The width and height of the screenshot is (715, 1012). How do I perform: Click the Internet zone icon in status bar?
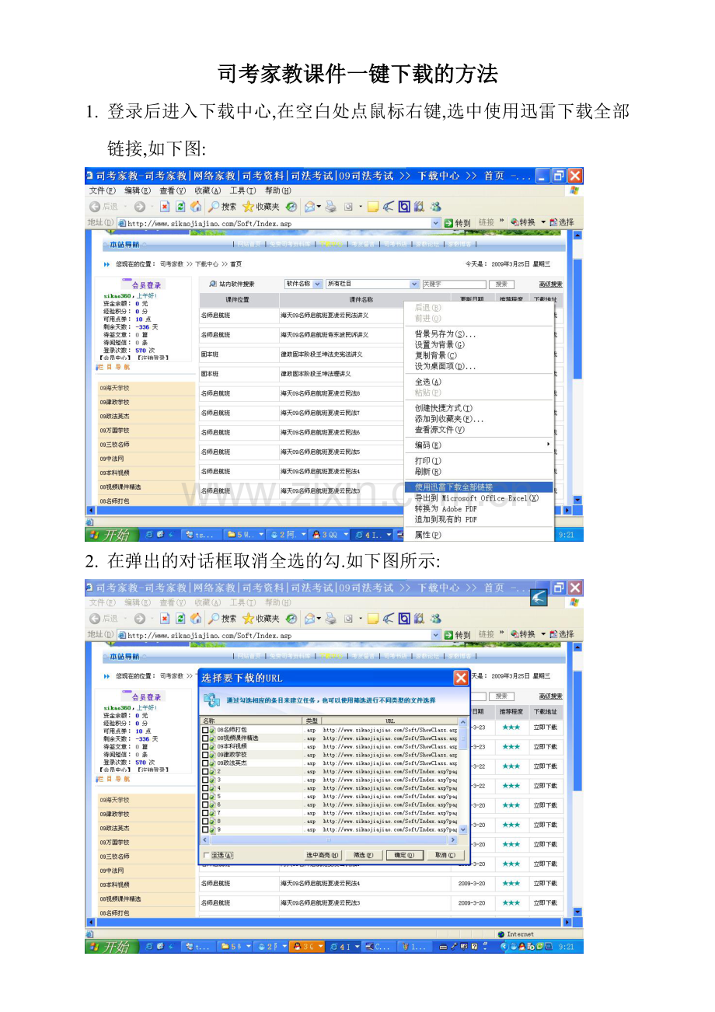pyautogui.click(x=501, y=934)
